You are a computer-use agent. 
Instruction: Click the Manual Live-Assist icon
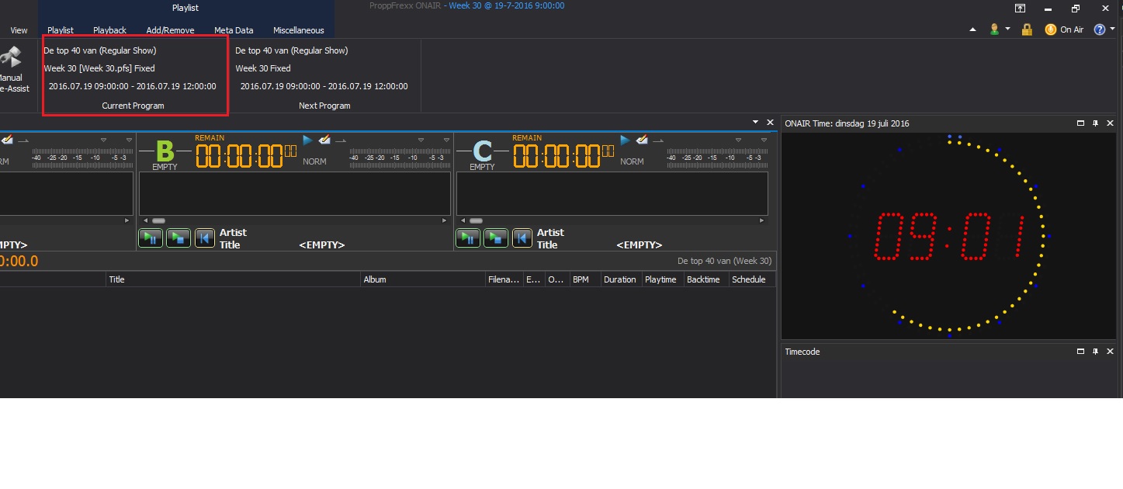(12, 59)
